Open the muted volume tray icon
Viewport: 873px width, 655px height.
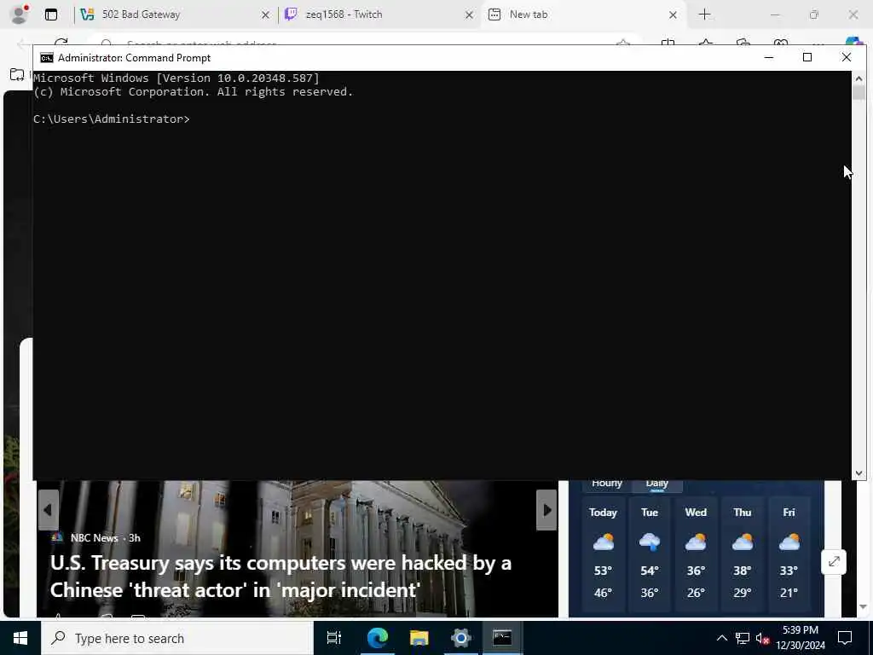[762, 638]
